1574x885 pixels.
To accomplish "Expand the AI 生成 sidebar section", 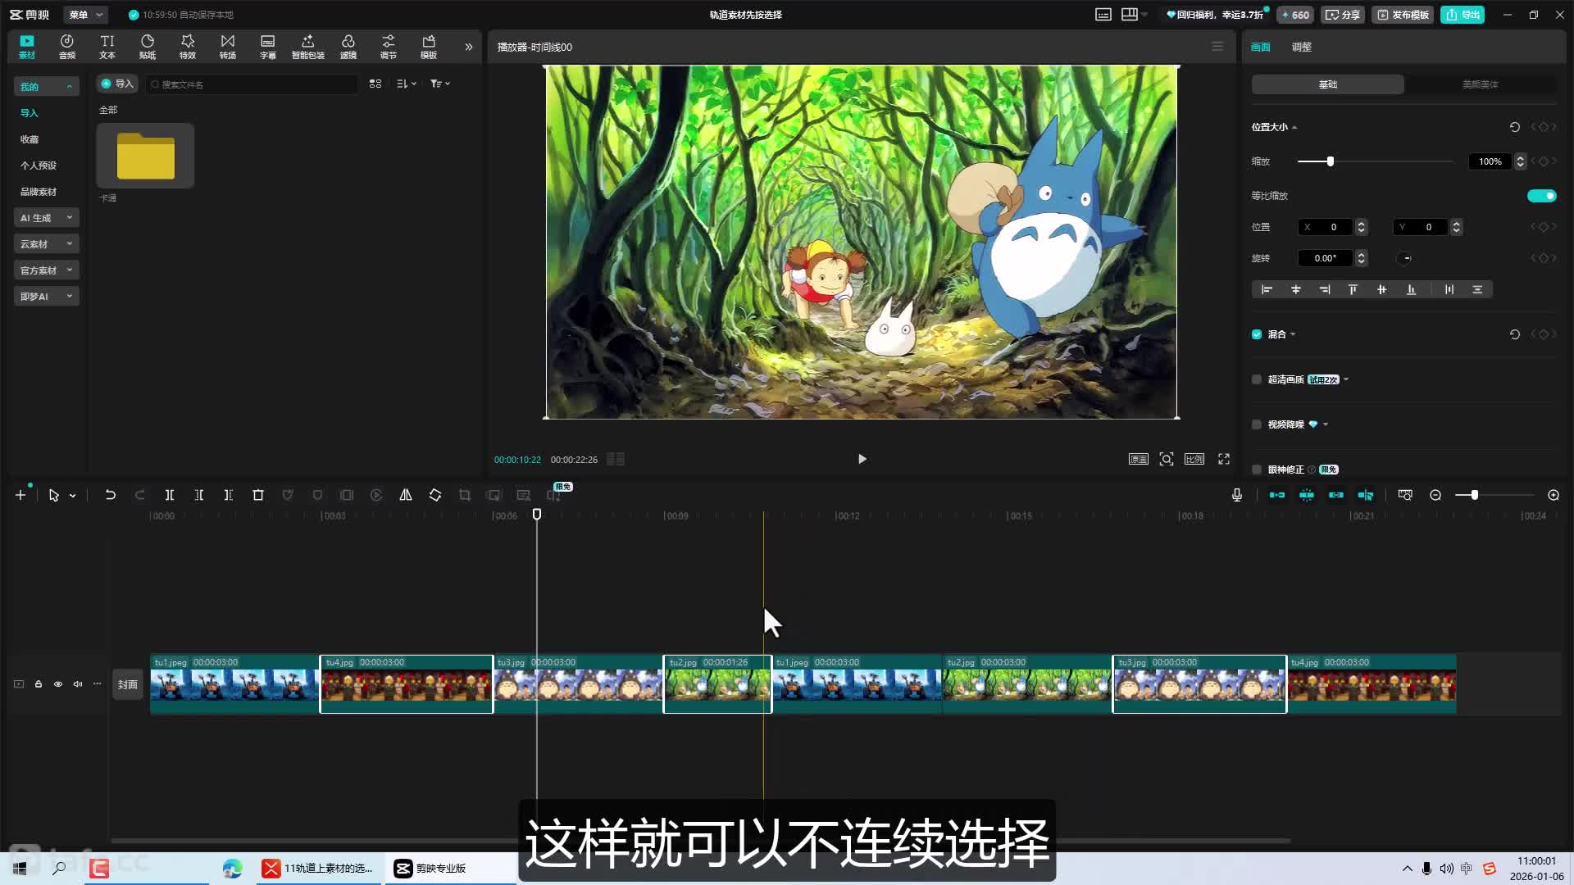I will (46, 218).
